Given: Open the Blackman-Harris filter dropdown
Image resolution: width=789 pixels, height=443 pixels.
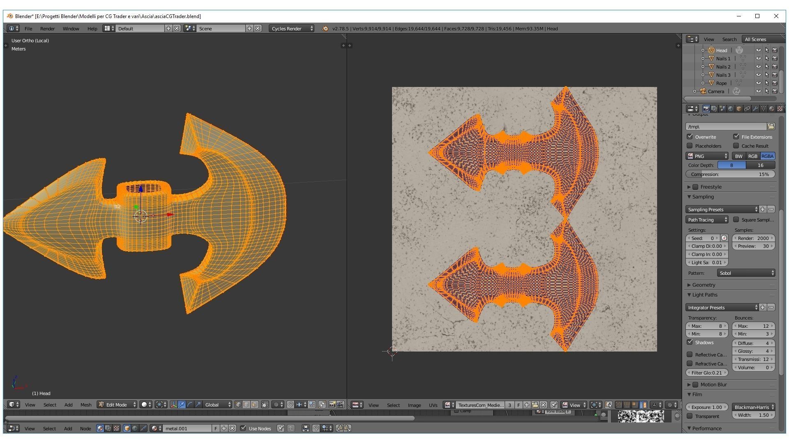Looking at the screenshot, I should tap(754, 407).
